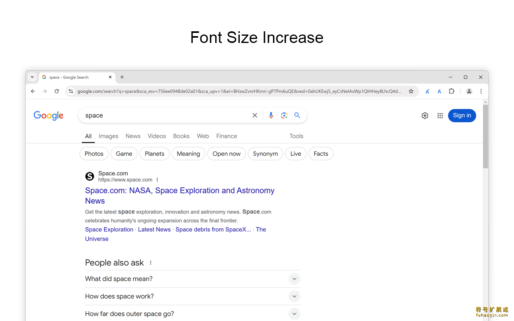
Task: Reload the page
Action: (x=57, y=91)
